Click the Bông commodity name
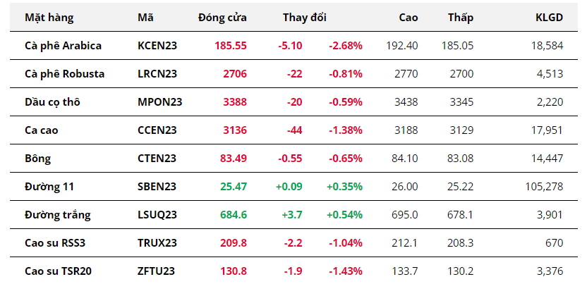The height and width of the screenshot is (284, 587). (x=37, y=158)
